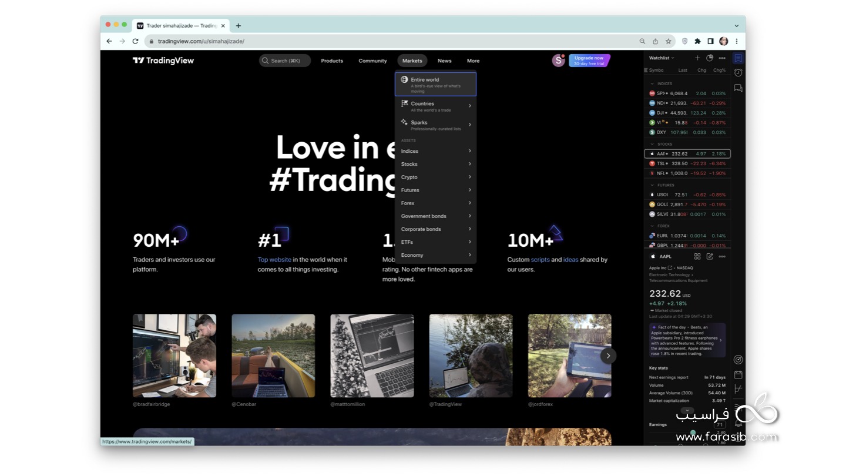846x476 pixels.
Task: Expand the Crypto submenu
Action: [470, 177]
